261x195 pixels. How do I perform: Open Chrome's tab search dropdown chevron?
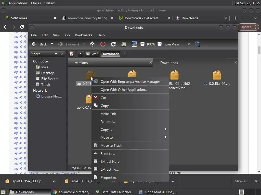(x=255, y=18)
